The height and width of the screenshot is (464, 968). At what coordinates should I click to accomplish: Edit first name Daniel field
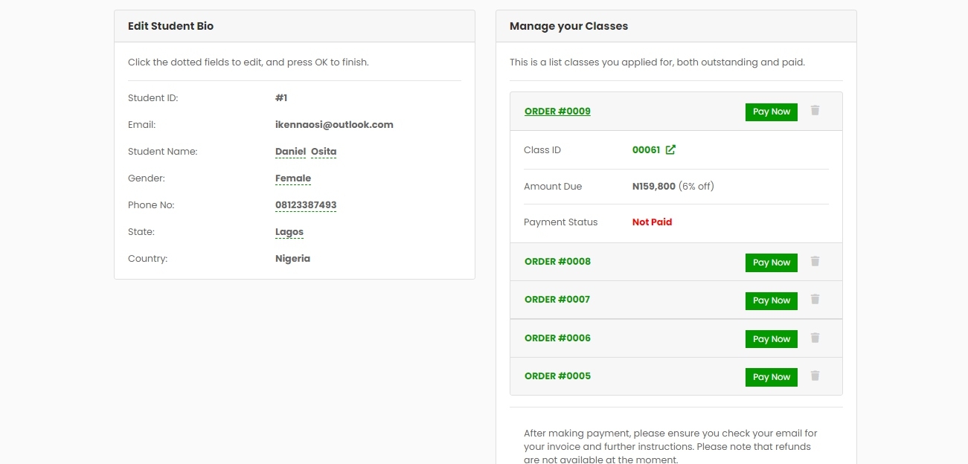tap(290, 152)
